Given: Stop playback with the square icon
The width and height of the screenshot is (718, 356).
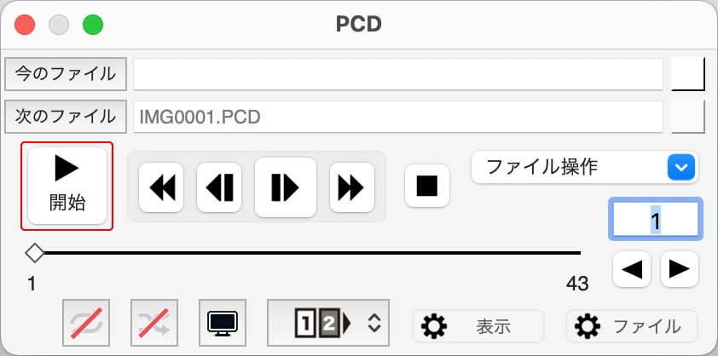Looking at the screenshot, I should point(427,186).
